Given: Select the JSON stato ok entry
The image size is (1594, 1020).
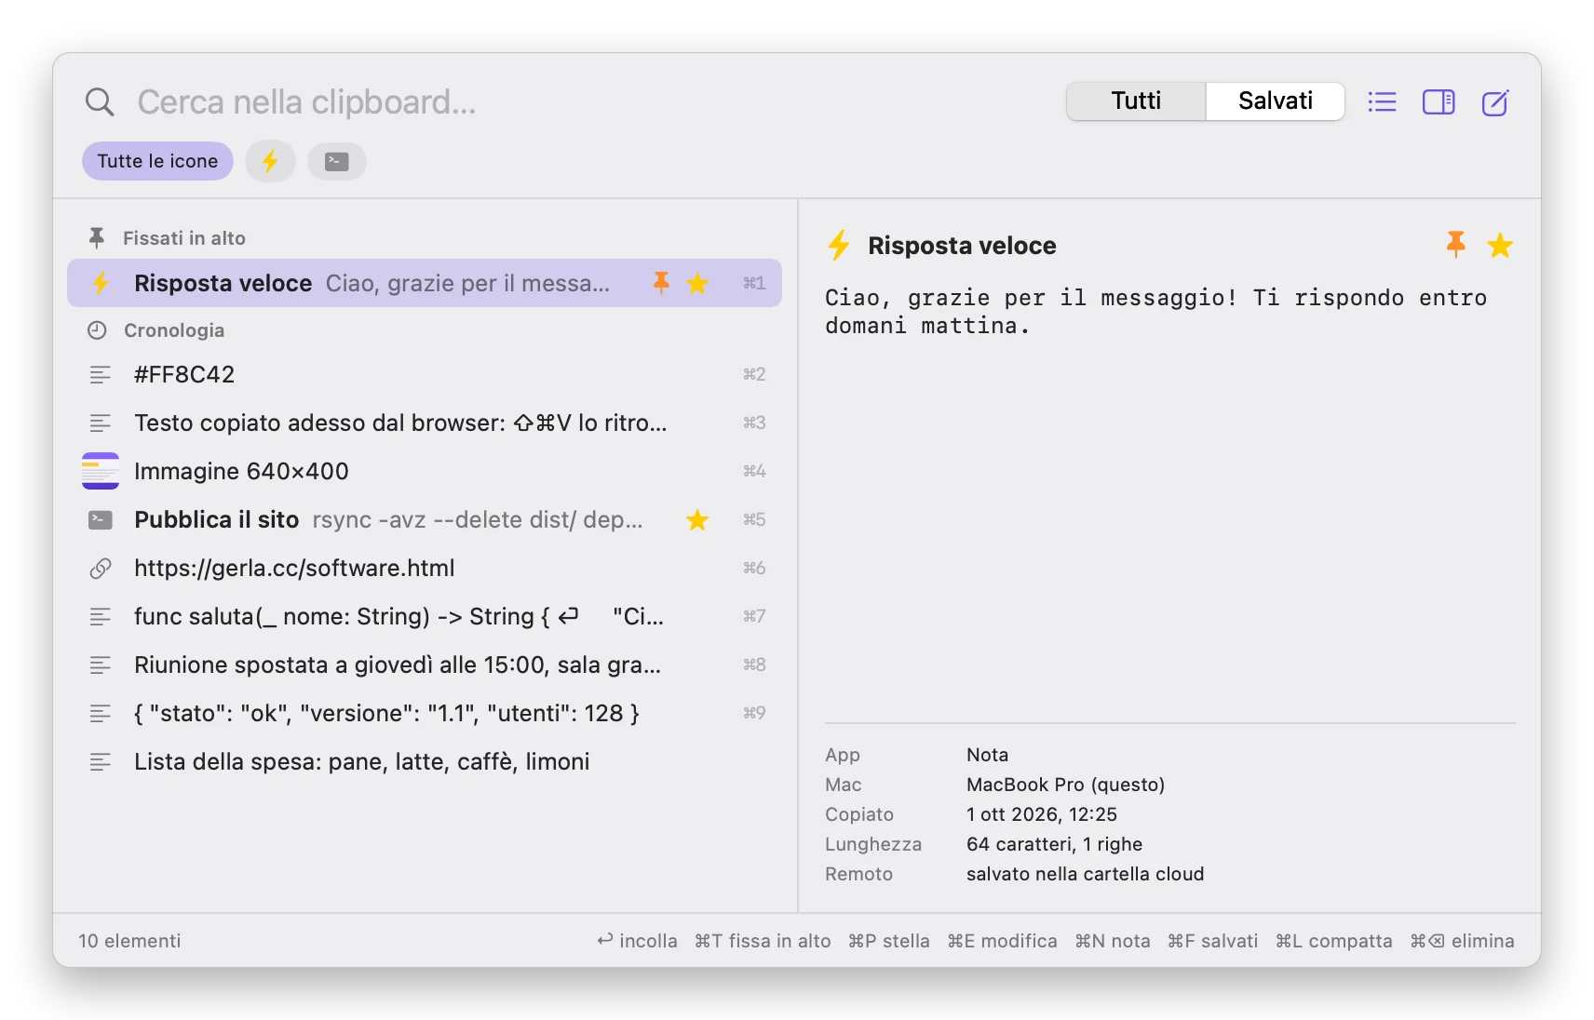Looking at the screenshot, I should click(x=425, y=713).
